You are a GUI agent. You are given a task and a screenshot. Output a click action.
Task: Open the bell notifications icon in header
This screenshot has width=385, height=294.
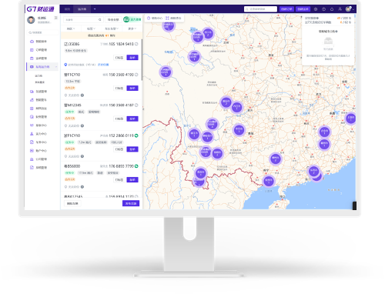point(332,9)
